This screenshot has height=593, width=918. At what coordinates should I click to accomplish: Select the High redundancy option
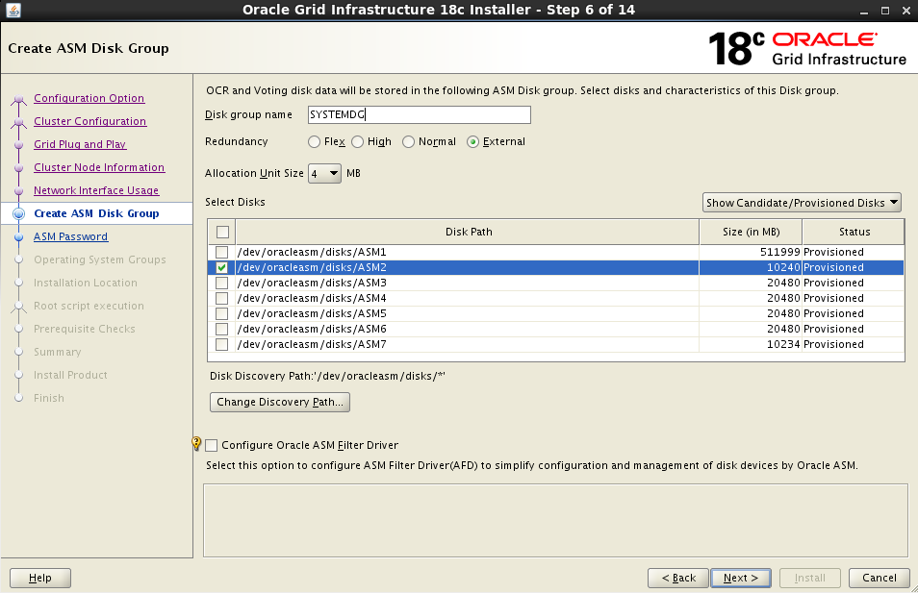point(358,141)
